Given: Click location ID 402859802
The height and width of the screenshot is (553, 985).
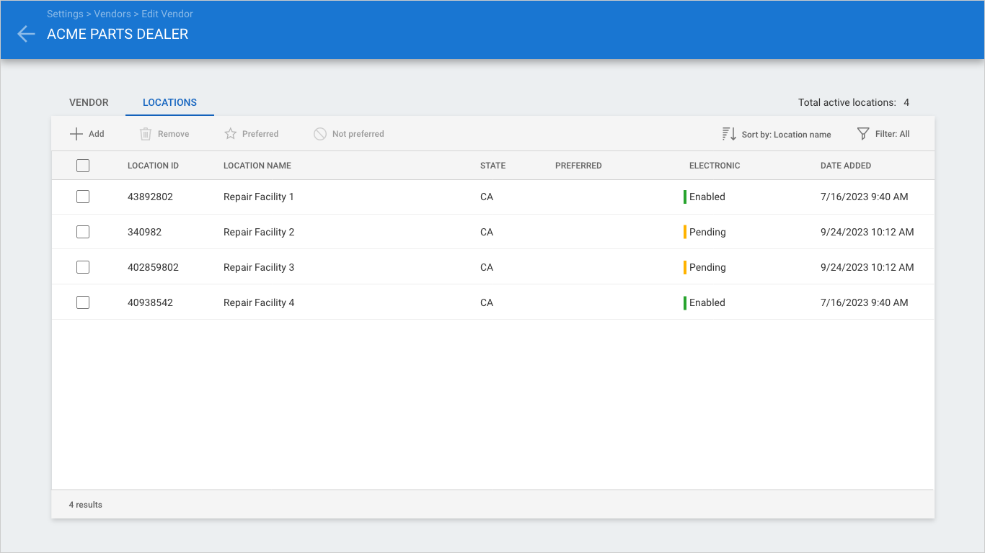Looking at the screenshot, I should click(153, 267).
